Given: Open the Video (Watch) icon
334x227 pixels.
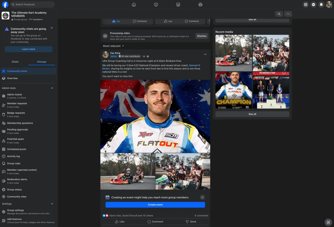Looking at the screenshot, I should tap(156, 4).
